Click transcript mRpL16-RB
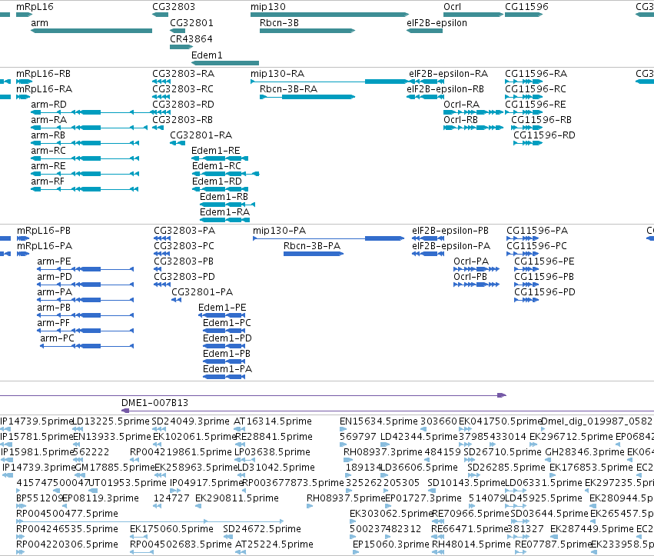Viewport: 654px width, 556px height. pyautogui.click(x=24, y=82)
